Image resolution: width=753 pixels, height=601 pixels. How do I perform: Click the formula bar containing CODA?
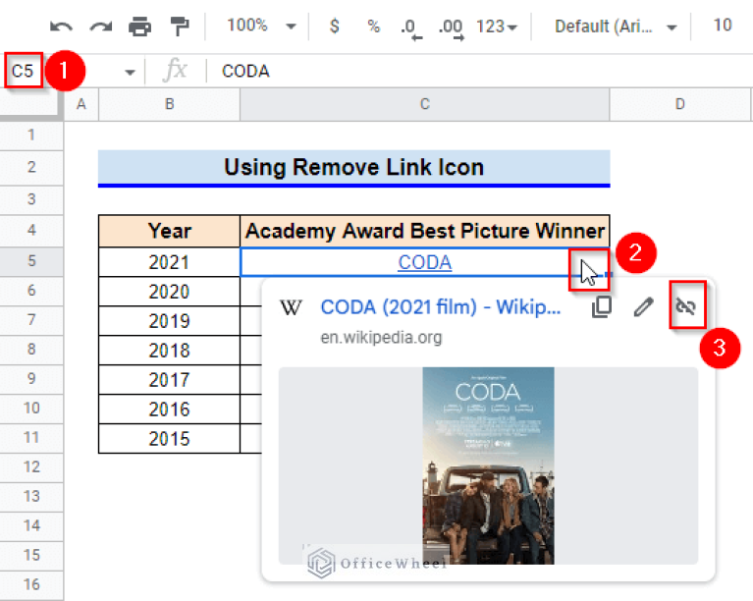471,71
